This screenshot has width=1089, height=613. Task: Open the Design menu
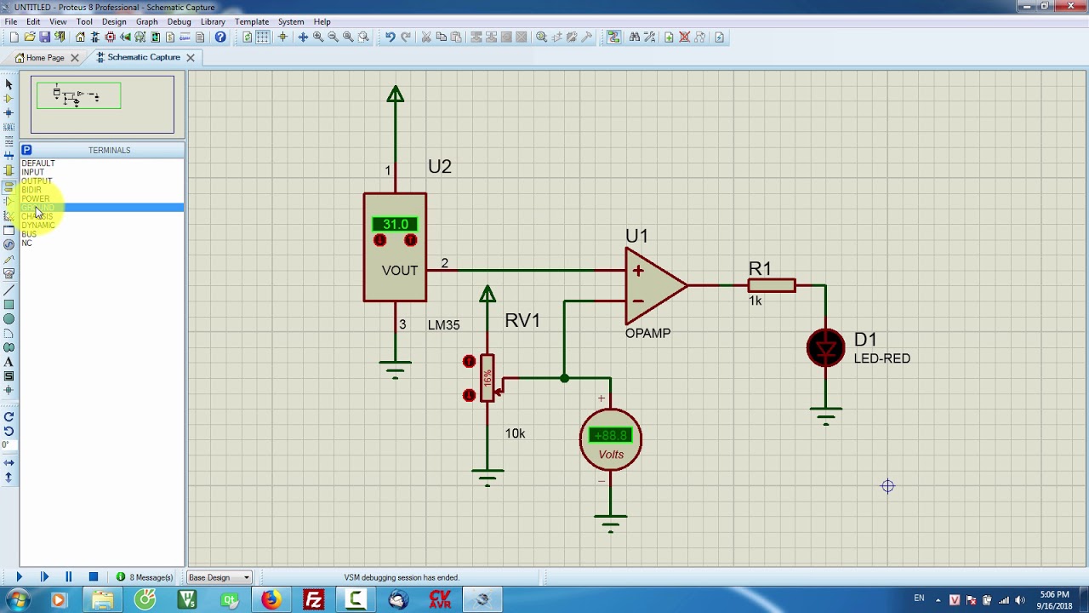pyautogui.click(x=114, y=21)
